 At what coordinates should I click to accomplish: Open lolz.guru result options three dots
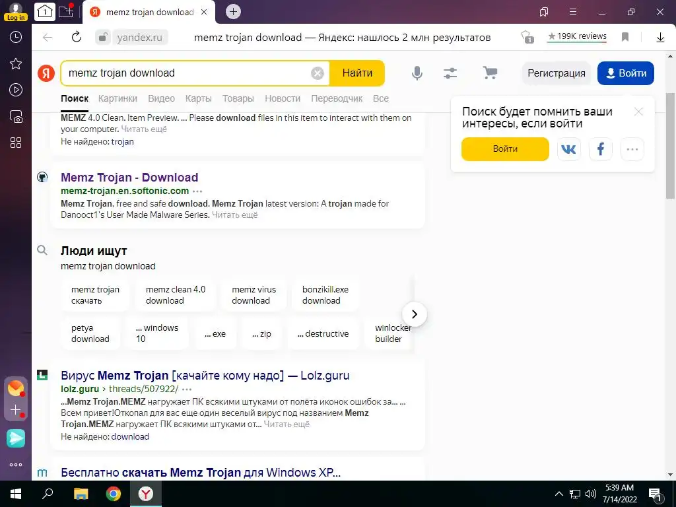click(187, 389)
